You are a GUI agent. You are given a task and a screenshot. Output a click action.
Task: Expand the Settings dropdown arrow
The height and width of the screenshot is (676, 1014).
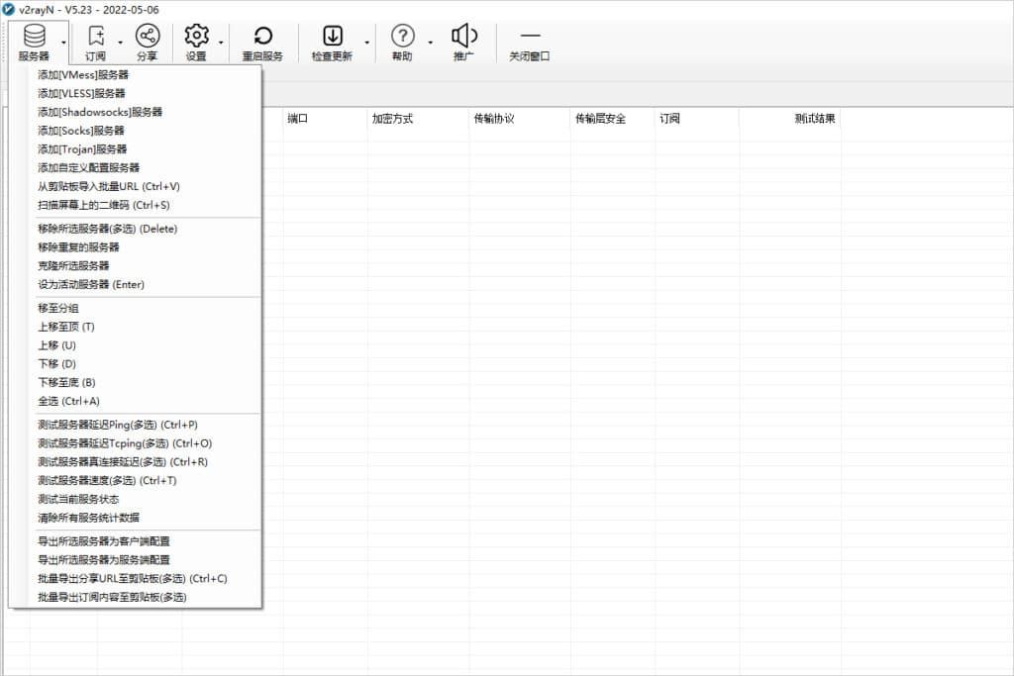tap(221, 43)
